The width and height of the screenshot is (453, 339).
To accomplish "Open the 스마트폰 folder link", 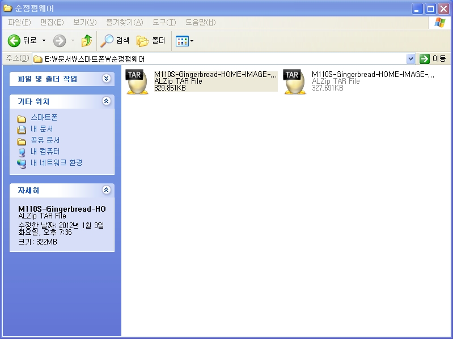I will click(44, 118).
